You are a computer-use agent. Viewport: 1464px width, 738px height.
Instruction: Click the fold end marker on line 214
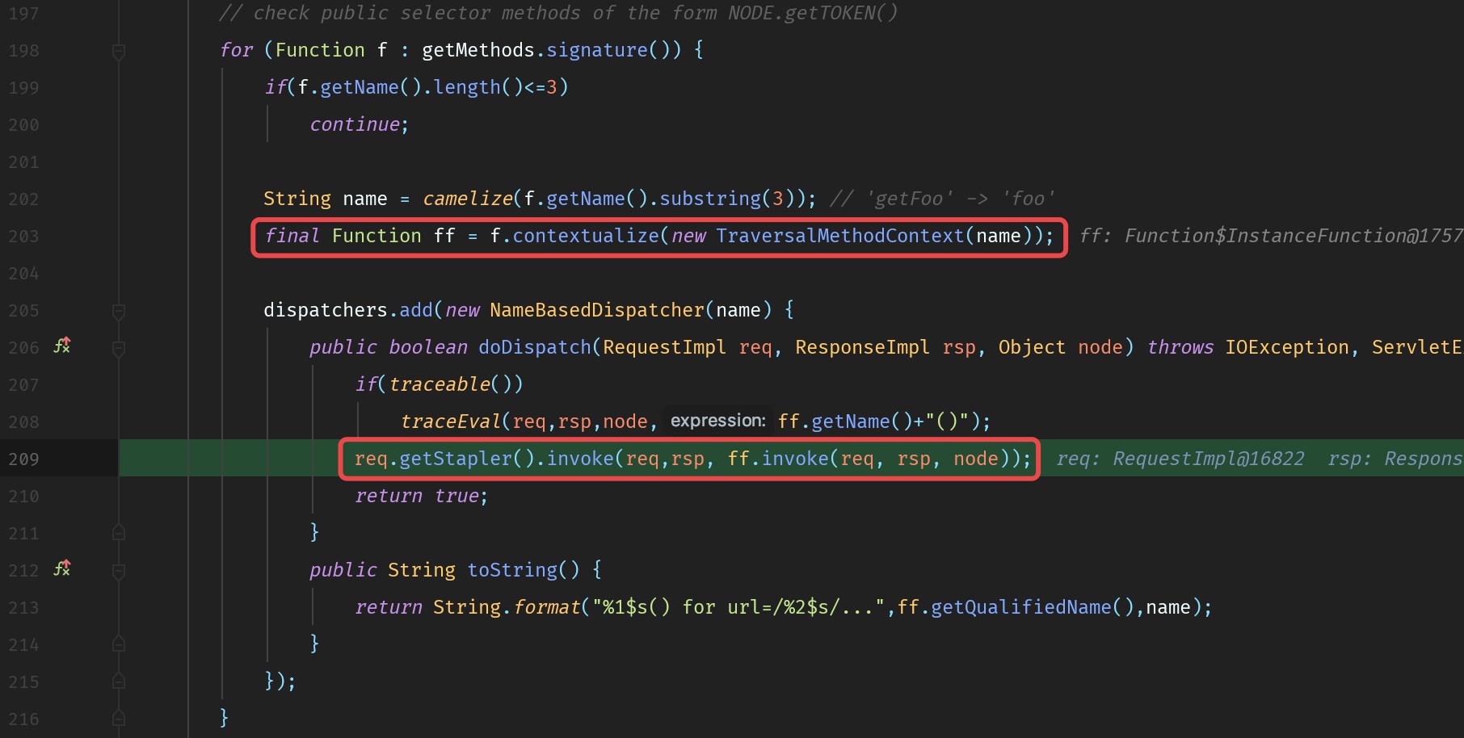click(x=119, y=644)
